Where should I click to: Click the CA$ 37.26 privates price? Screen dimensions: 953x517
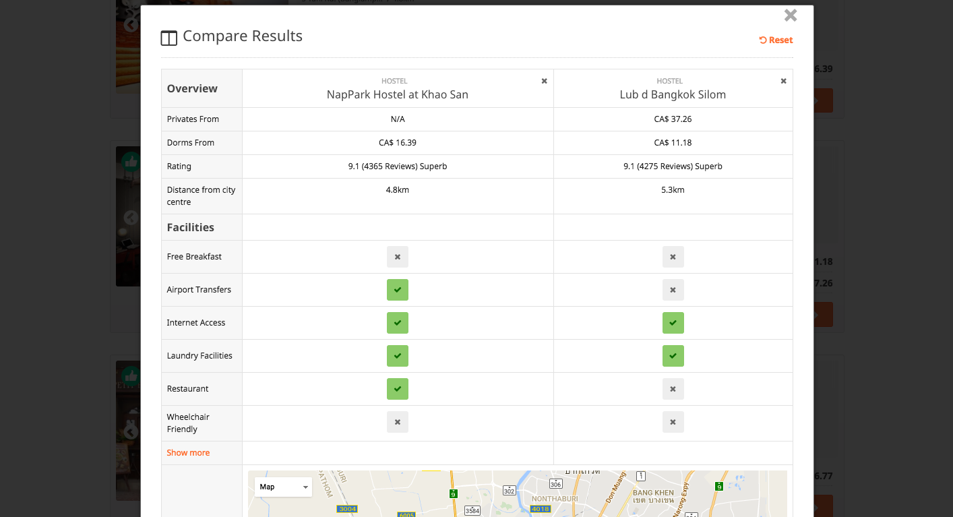(673, 119)
